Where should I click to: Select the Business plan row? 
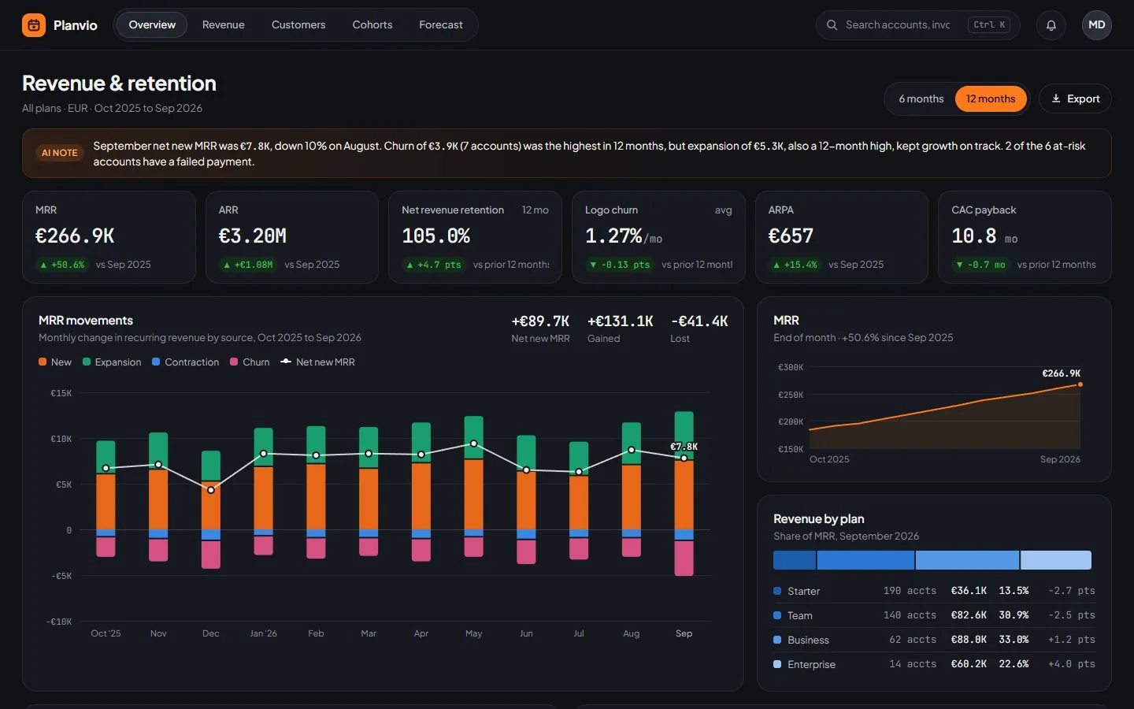(934, 640)
